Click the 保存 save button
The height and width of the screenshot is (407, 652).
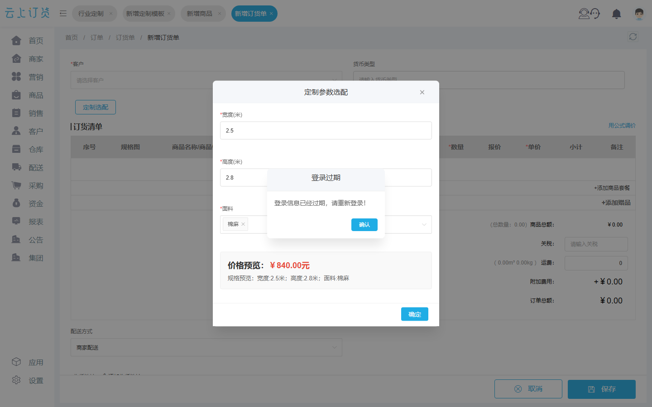pyautogui.click(x=602, y=389)
